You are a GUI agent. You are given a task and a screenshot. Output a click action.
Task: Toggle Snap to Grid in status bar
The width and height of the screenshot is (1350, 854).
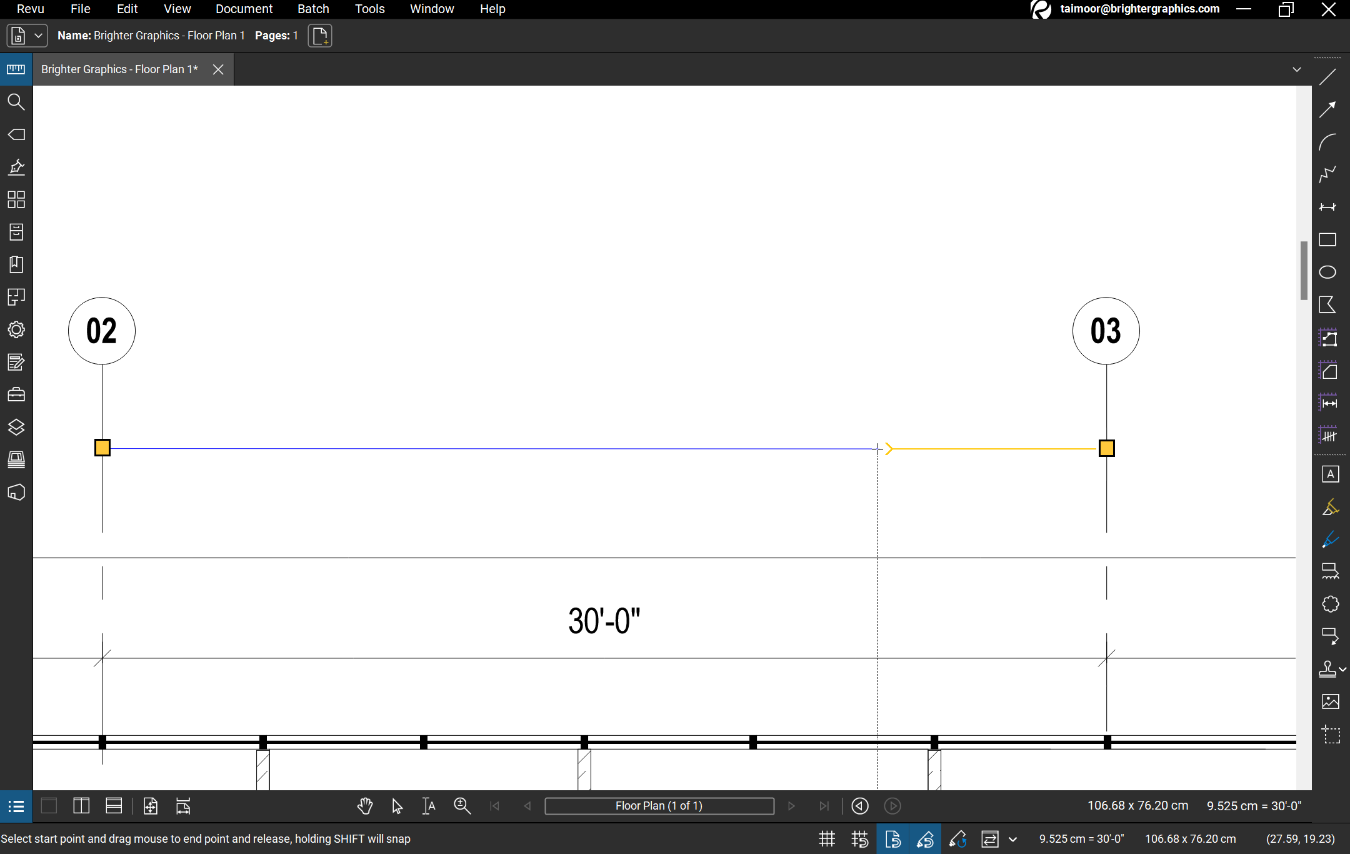(x=860, y=839)
